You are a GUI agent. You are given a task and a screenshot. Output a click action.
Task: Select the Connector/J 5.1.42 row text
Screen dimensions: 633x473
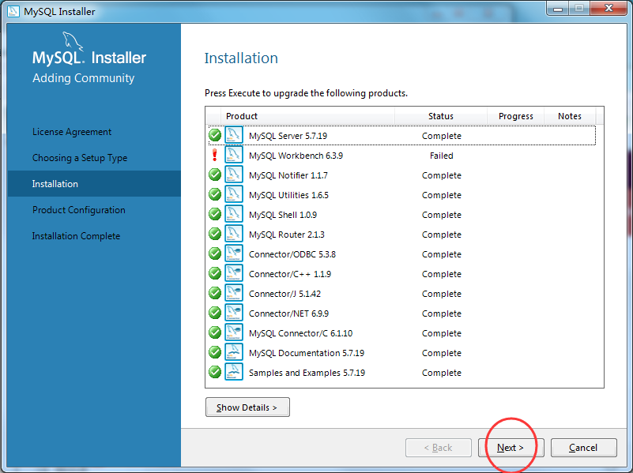click(285, 294)
